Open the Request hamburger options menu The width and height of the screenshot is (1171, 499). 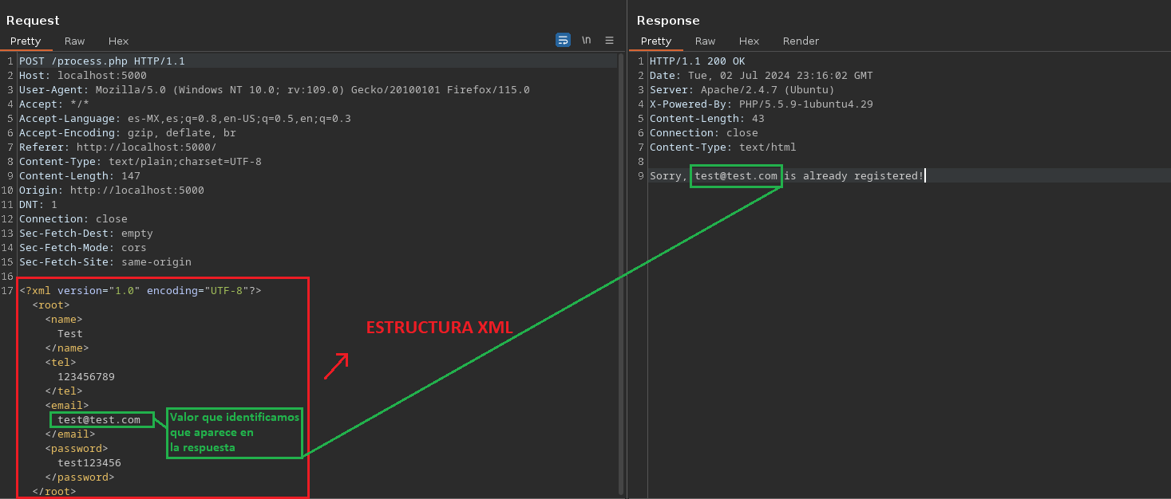click(609, 40)
